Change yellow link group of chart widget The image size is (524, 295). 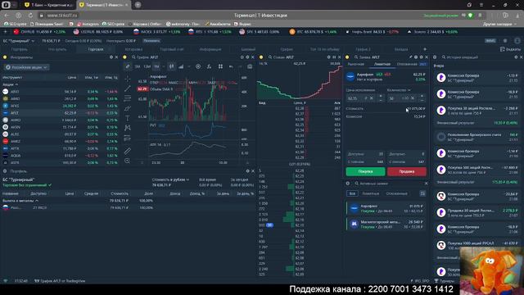click(124, 57)
